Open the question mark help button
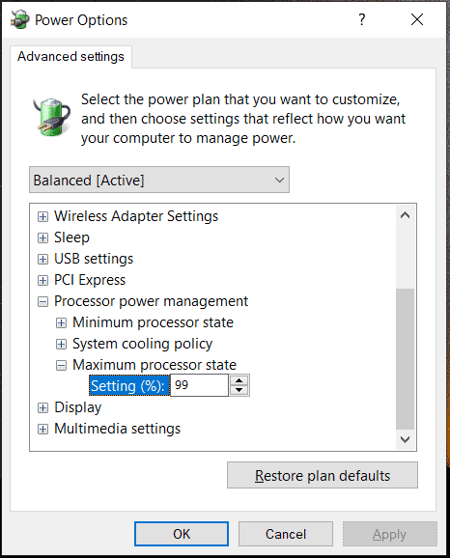 coord(362,19)
